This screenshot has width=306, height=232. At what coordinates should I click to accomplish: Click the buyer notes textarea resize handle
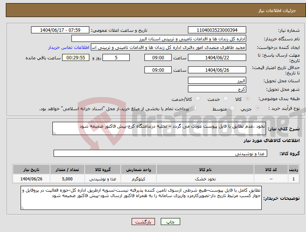click(23, 208)
